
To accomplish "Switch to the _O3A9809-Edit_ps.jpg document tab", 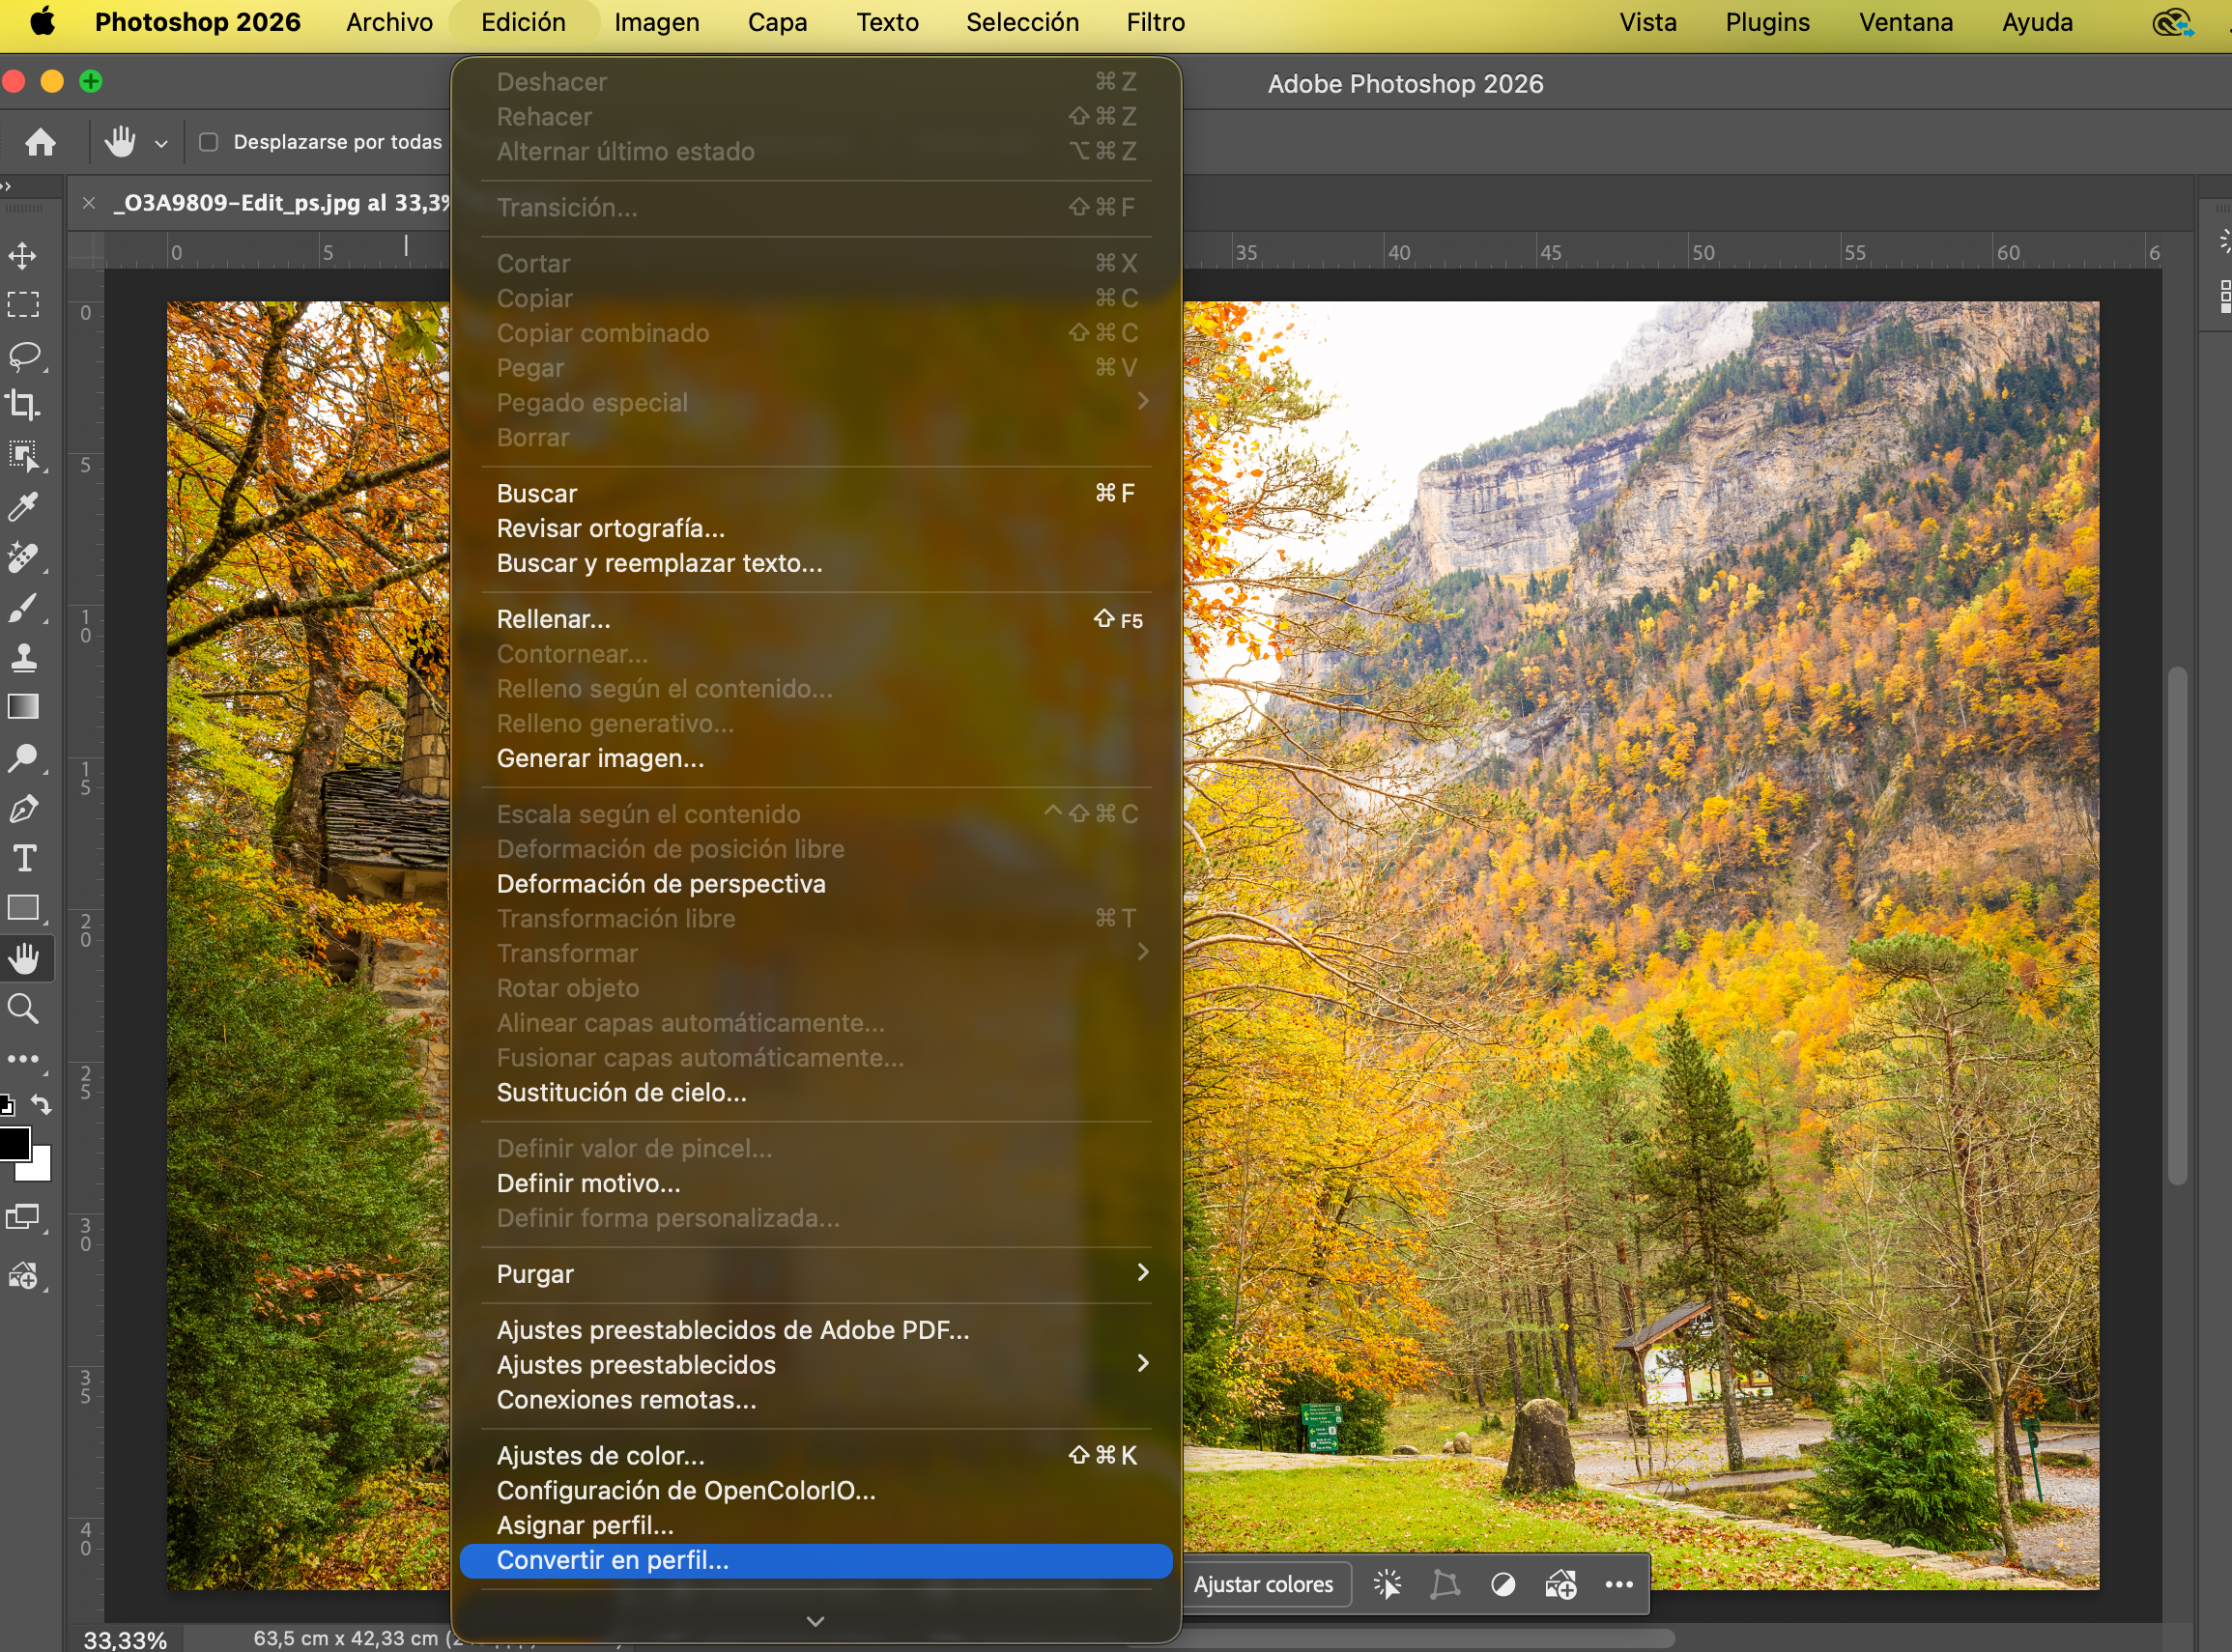I will 281,203.
